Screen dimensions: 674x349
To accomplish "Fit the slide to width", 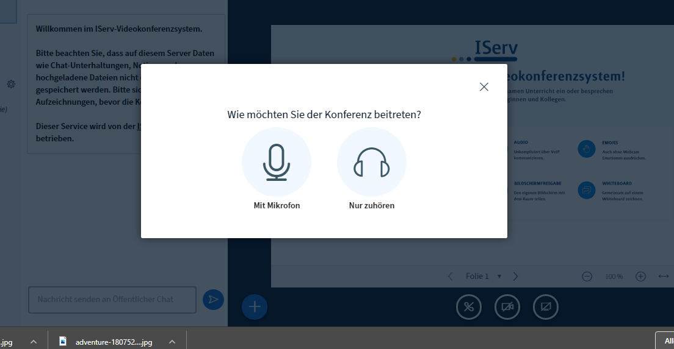I will tap(664, 277).
